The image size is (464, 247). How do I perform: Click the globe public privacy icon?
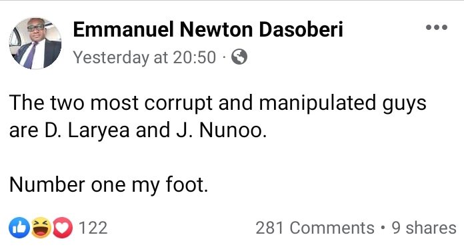click(x=239, y=57)
